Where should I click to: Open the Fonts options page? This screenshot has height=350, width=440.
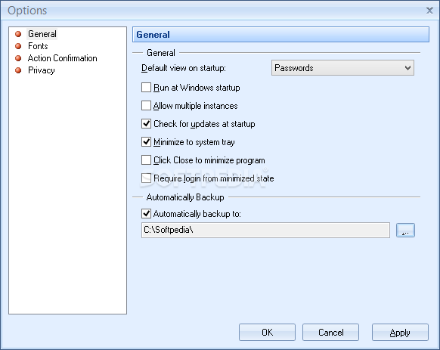(38, 46)
